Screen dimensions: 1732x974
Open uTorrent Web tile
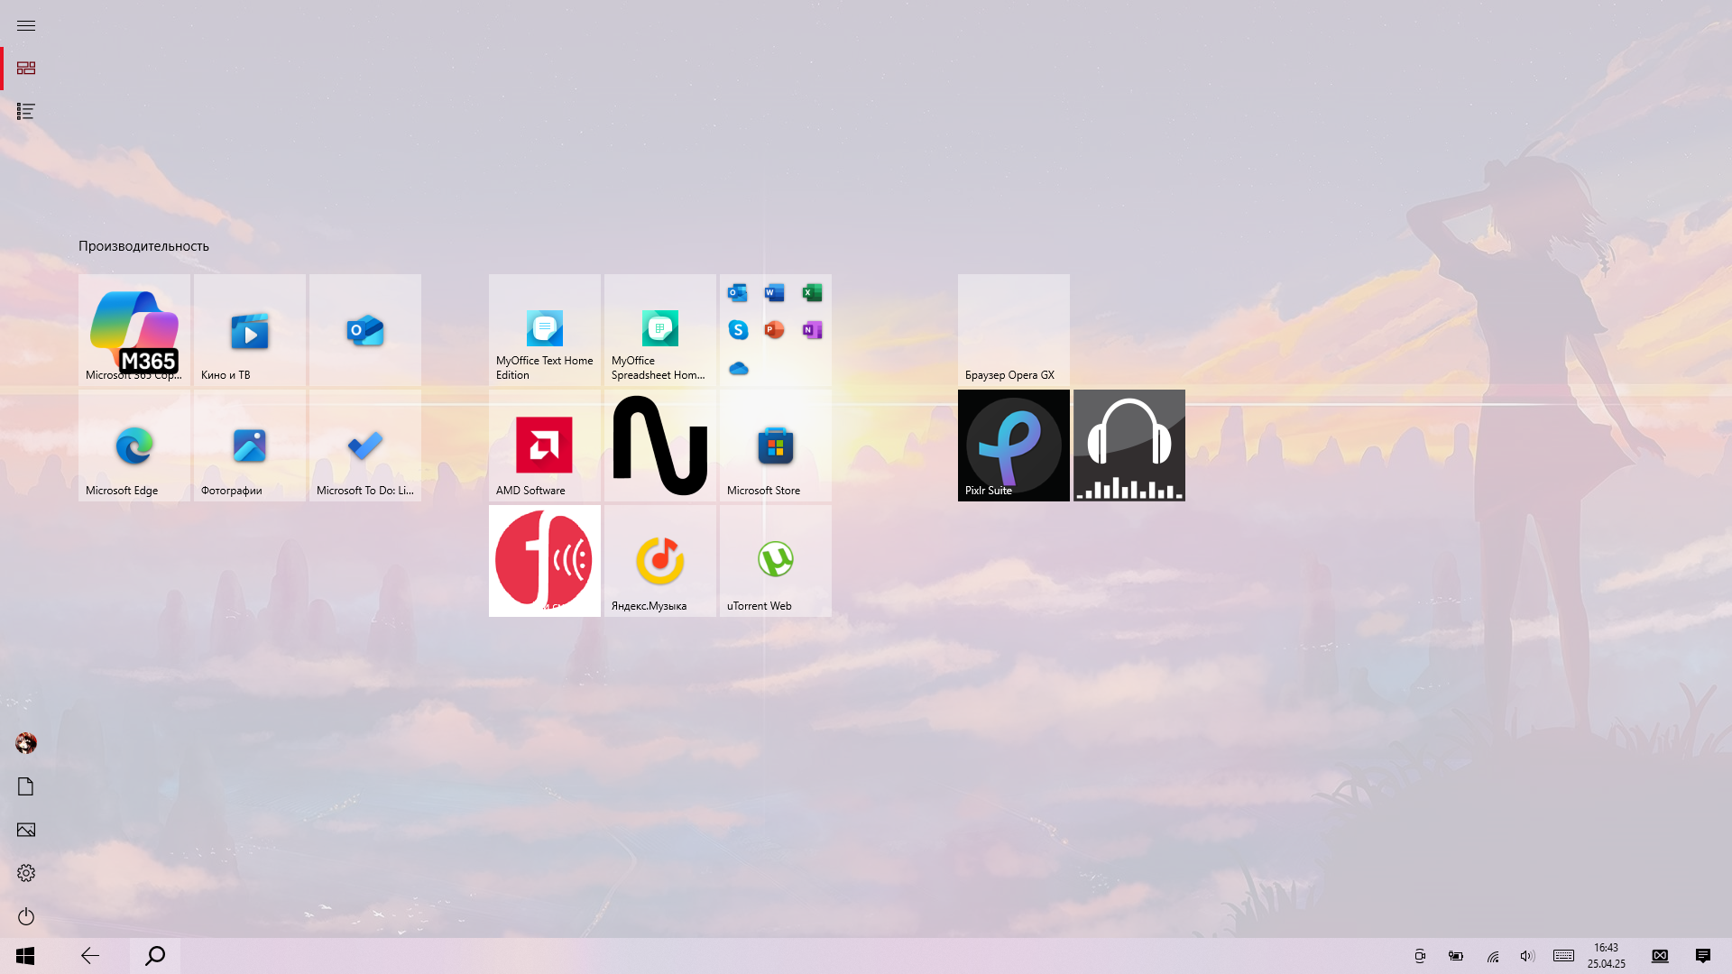[776, 561]
